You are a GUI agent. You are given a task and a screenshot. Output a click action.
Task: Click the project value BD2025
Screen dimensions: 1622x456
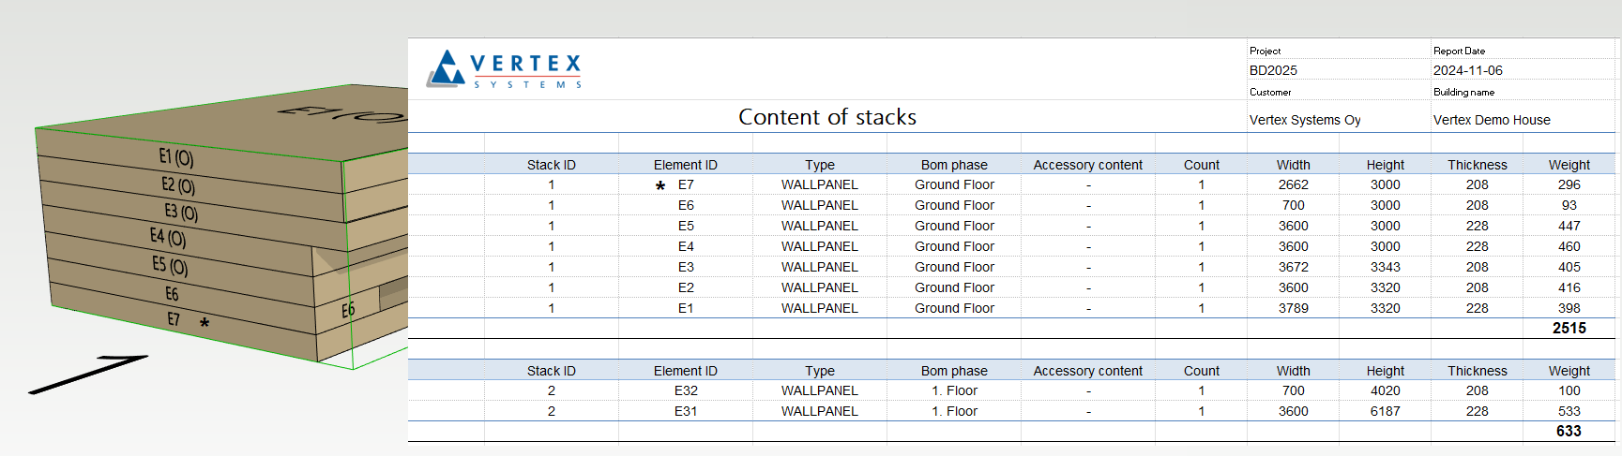coord(1273,70)
